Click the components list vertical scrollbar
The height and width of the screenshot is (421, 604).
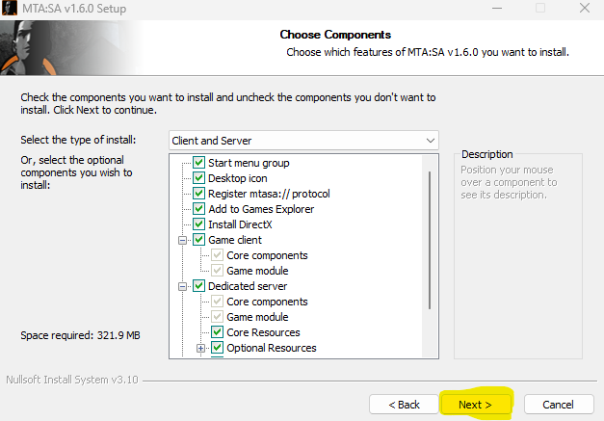(x=430, y=240)
